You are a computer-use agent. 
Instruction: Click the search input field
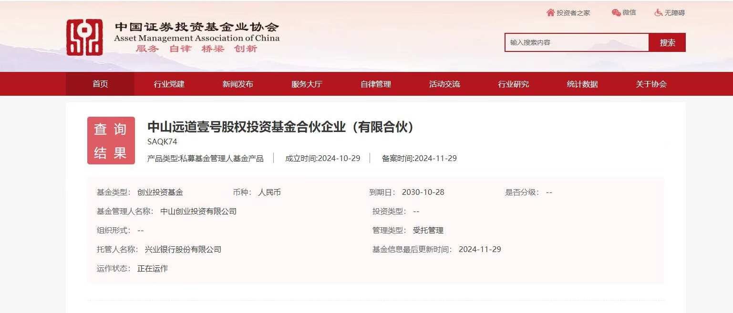(576, 42)
